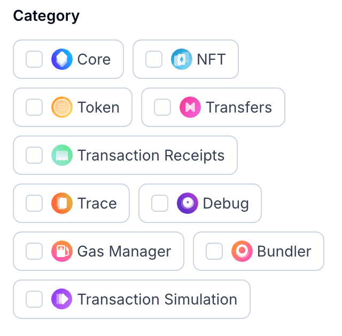Image resolution: width=342 pixels, height=336 pixels.
Task: Mark the Bundler checkbox
Action: tap(215, 251)
